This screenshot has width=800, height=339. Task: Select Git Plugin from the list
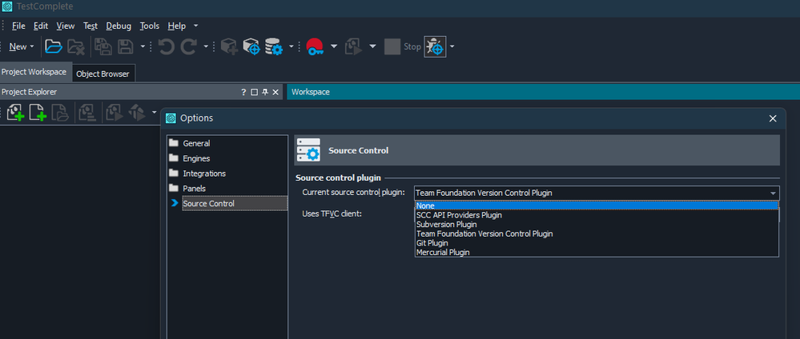click(432, 243)
